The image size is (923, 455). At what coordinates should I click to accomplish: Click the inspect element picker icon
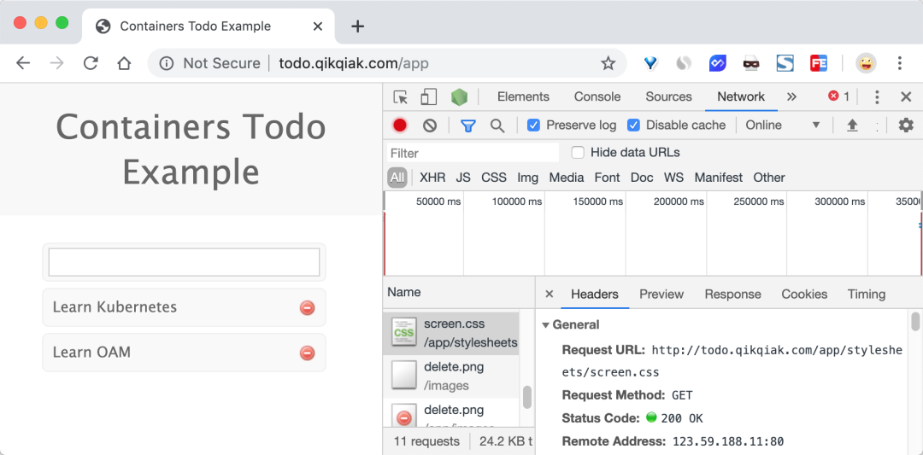(401, 97)
